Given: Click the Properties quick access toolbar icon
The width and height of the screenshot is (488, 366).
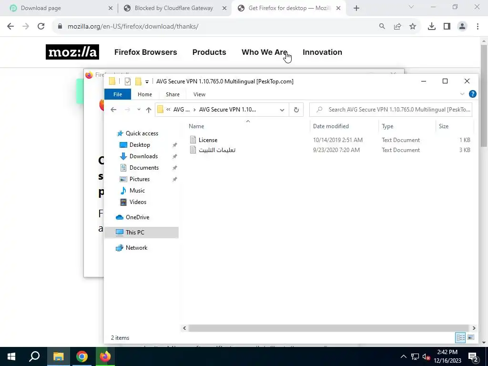Looking at the screenshot, I should click(128, 81).
